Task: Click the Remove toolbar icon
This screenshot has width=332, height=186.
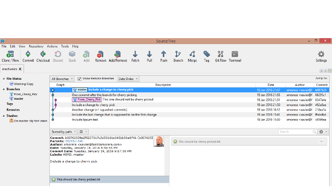Action: coord(101,56)
